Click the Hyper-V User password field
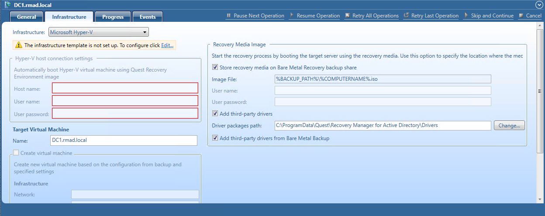 pos(125,113)
